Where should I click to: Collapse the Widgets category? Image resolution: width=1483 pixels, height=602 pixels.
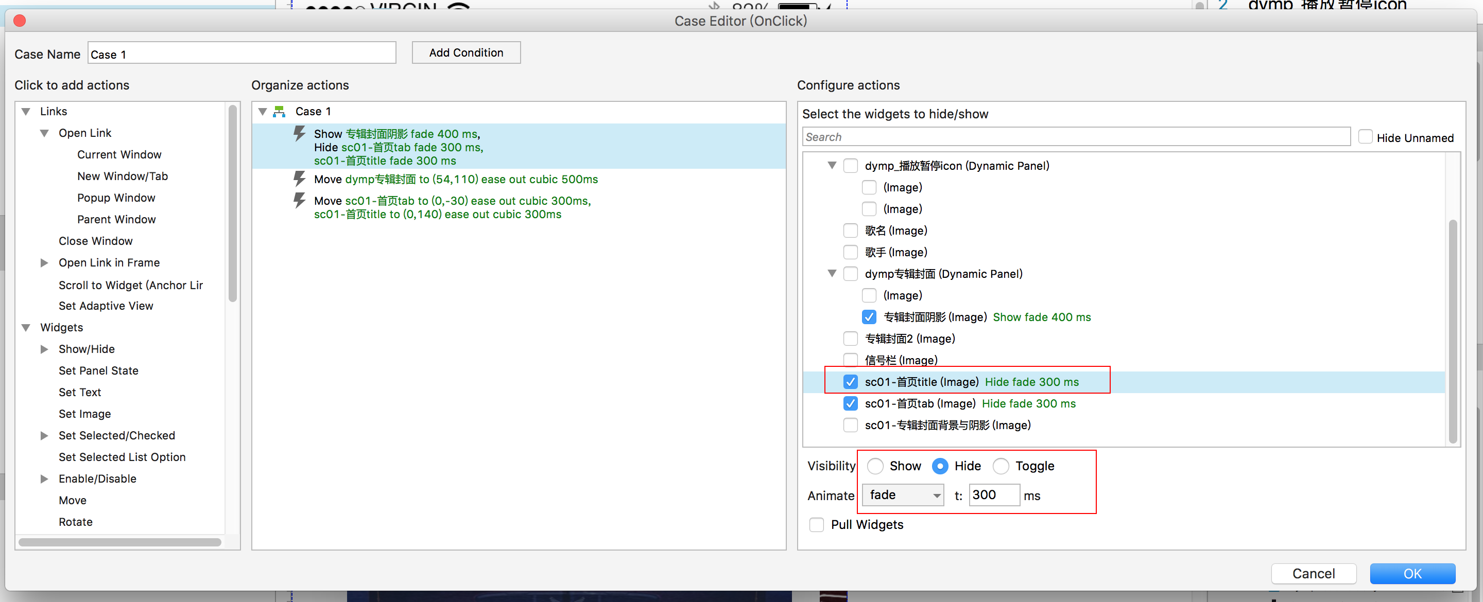(x=26, y=328)
